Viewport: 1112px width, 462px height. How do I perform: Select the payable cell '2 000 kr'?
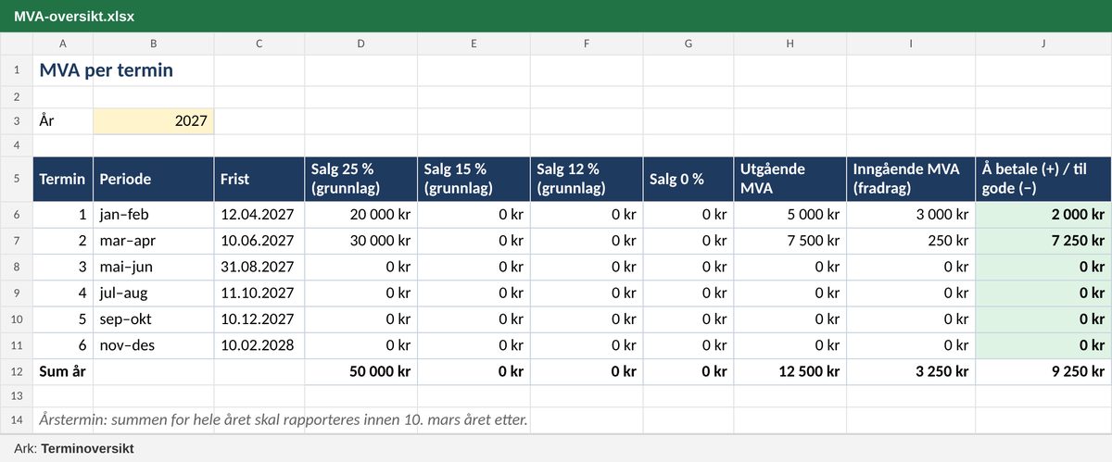coord(1043,214)
